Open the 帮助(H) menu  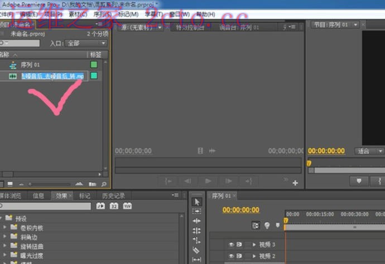pos(206,14)
